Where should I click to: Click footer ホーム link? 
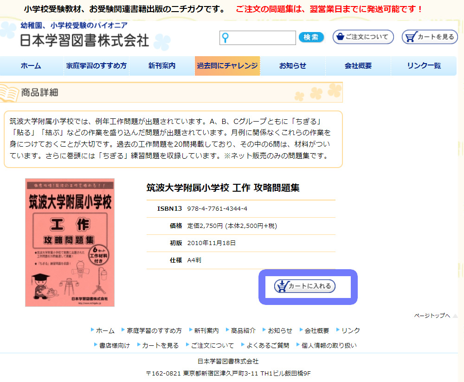(x=105, y=331)
